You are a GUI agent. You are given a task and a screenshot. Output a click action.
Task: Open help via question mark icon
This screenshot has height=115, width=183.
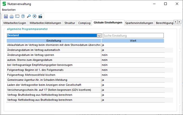[23, 16]
